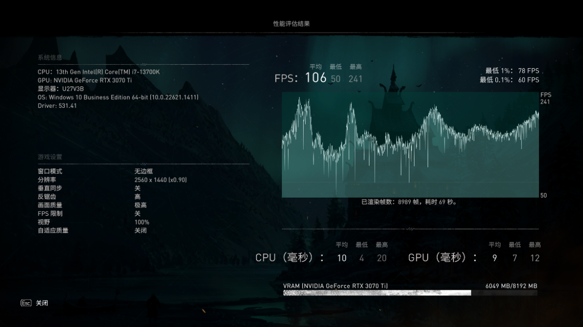Select the GPU NVIDIA GeForce RTX 3070 Ti line
The width and height of the screenshot is (583, 327).
(85, 80)
